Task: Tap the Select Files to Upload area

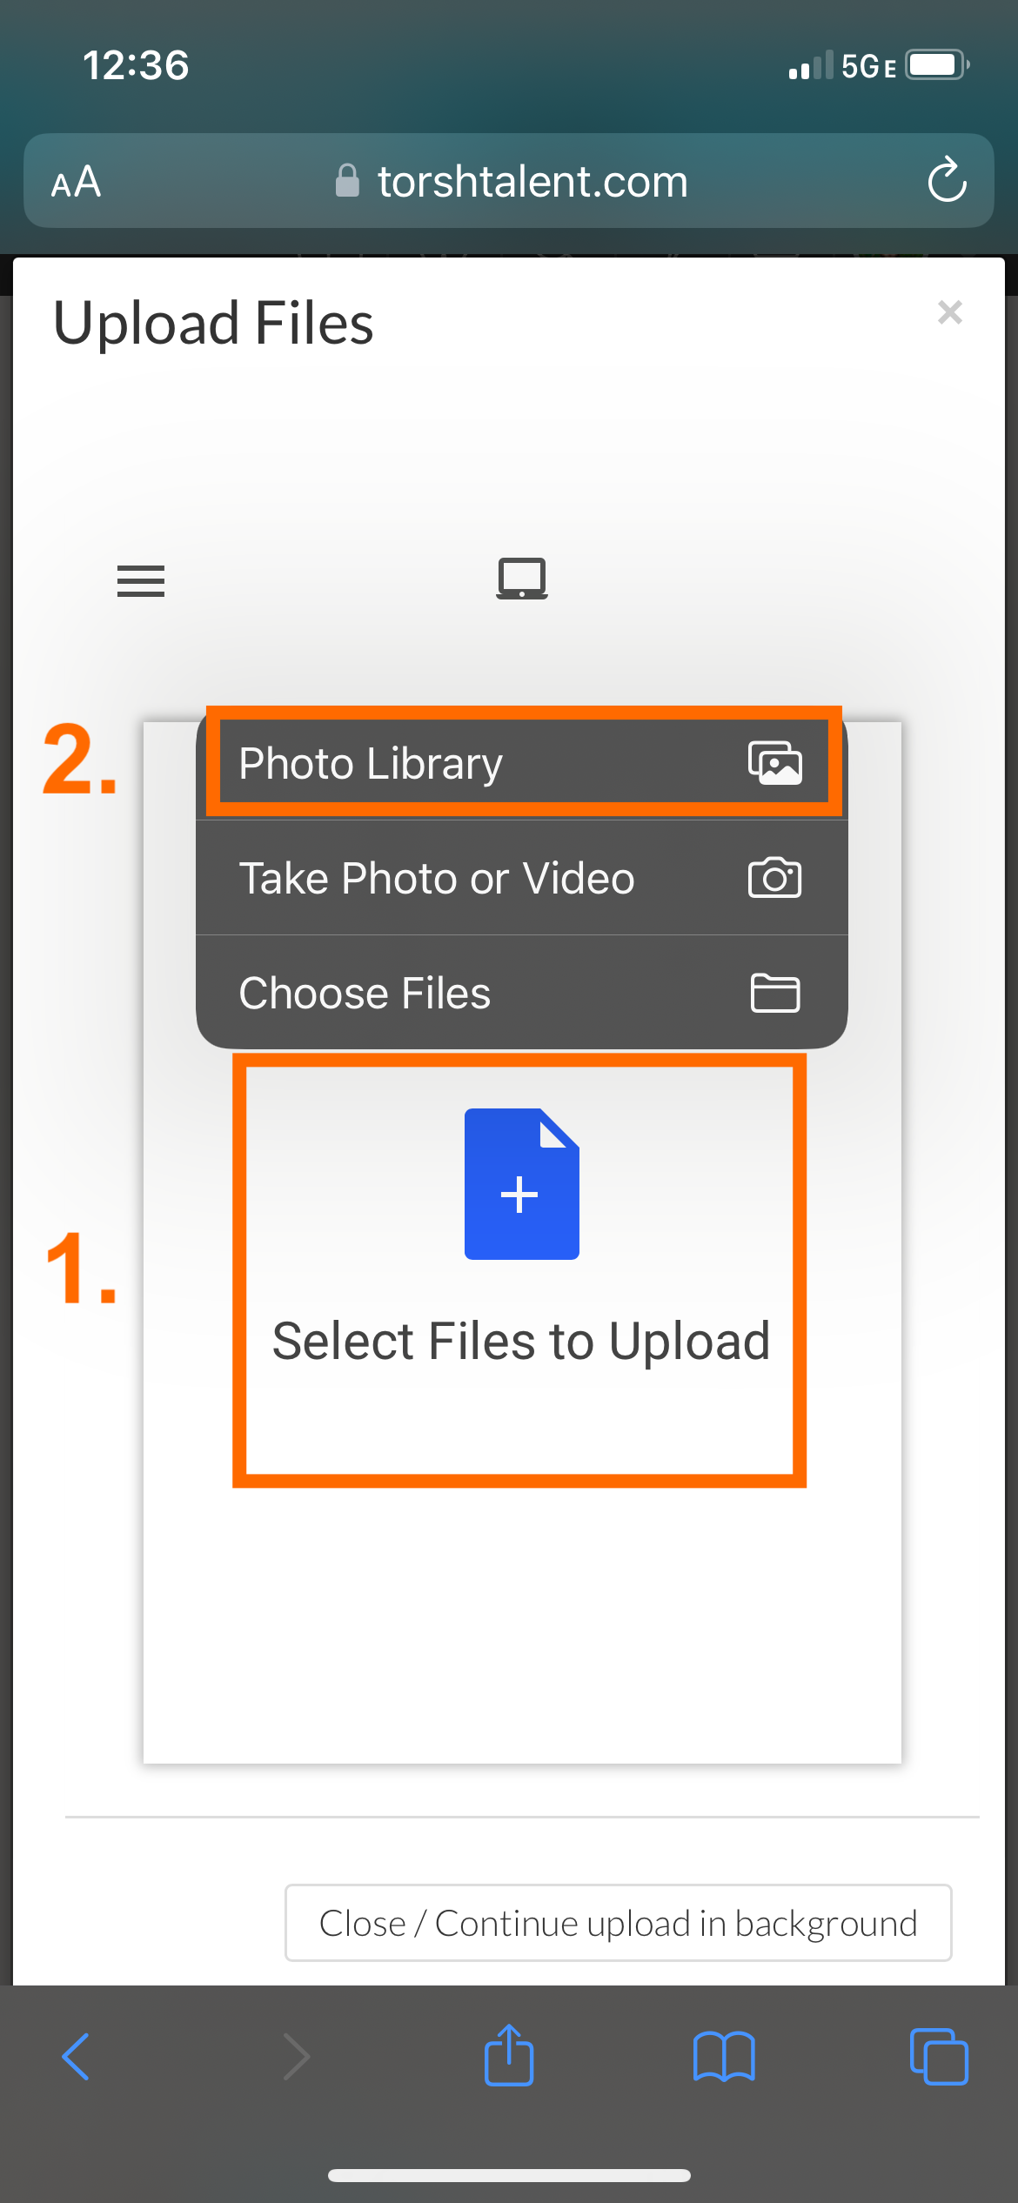Action: [x=520, y=1340]
